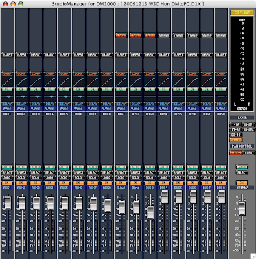This screenshot has height=259, width=256.
Task: Turn off ON button for BUS6
Action: tap(192, 183)
